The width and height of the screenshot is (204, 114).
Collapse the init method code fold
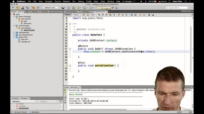[x=70, y=49]
